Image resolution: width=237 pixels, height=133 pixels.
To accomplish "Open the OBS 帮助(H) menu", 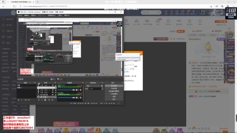I will coord(67,15).
